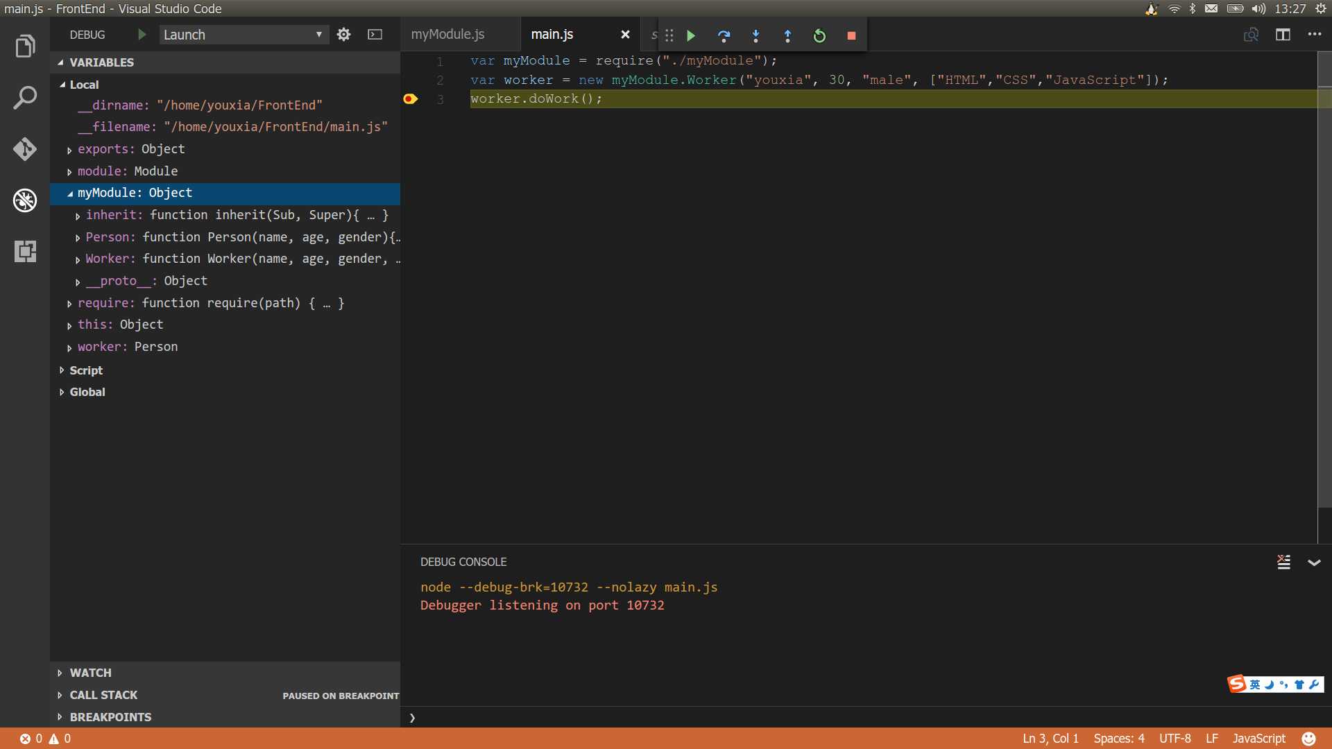Restart the debug session

click(x=819, y=35)
